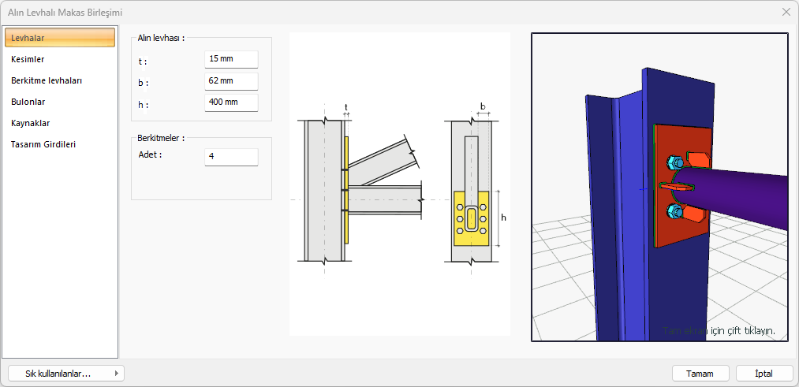Click the lower cyan bolt in 3D preview

pyautogui.click(x=673, y=210)
